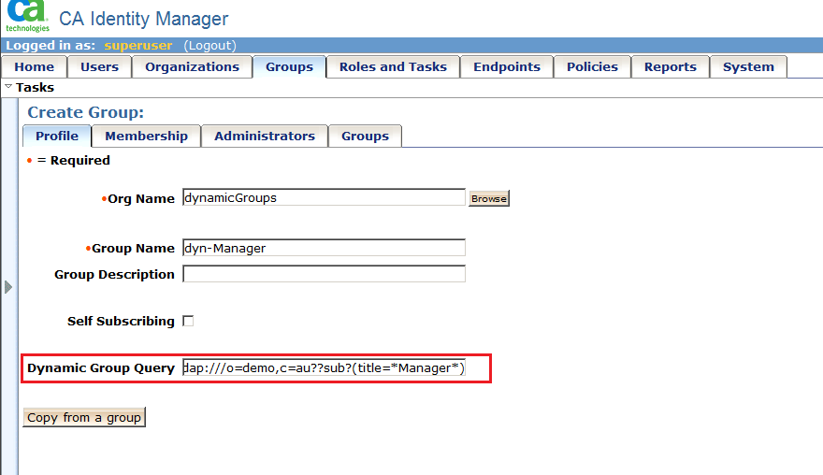823x475 pixels.
Task: Collapse the Tasks section triangle
Action: click(x=8, y=87)
